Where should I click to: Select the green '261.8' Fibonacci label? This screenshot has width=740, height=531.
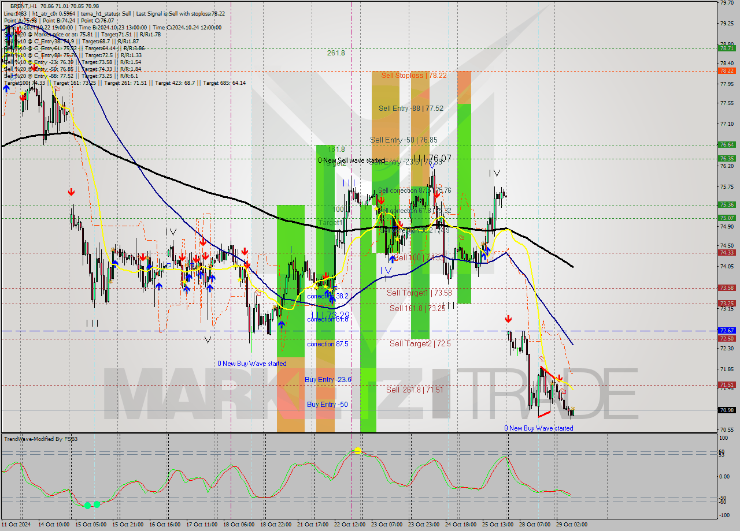pos(336,53)
